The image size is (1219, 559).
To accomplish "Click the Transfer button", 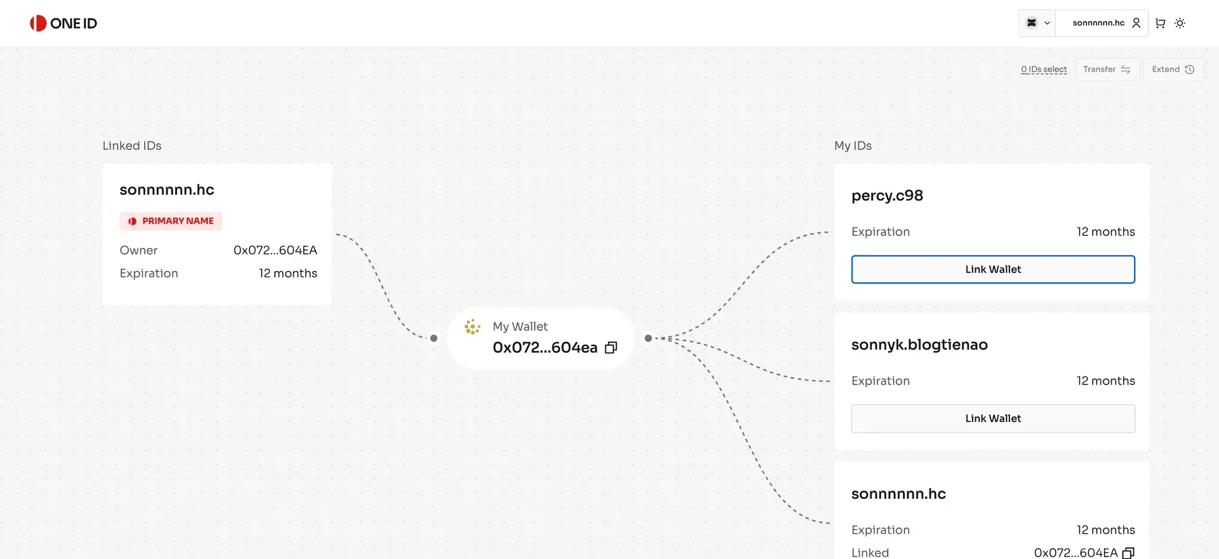I will (x=1107, y=69).
